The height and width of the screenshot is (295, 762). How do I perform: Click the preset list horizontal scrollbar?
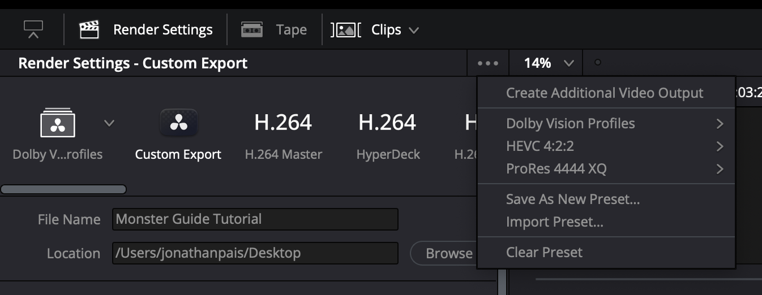pos(63,189)
